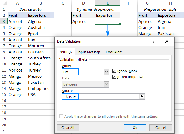Click cell G4 containing Orange
This screenshot has height=134, width=184.
tap(147, 27)
